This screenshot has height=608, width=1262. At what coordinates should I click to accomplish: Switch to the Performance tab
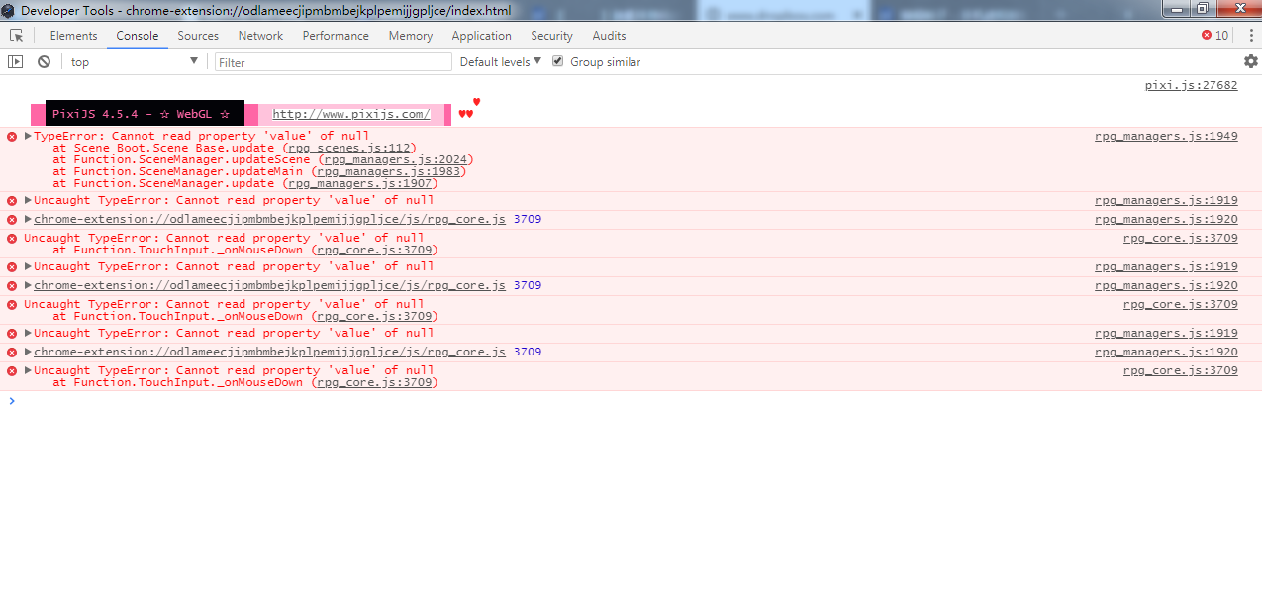pyautogui.click(x=336, y=36)
